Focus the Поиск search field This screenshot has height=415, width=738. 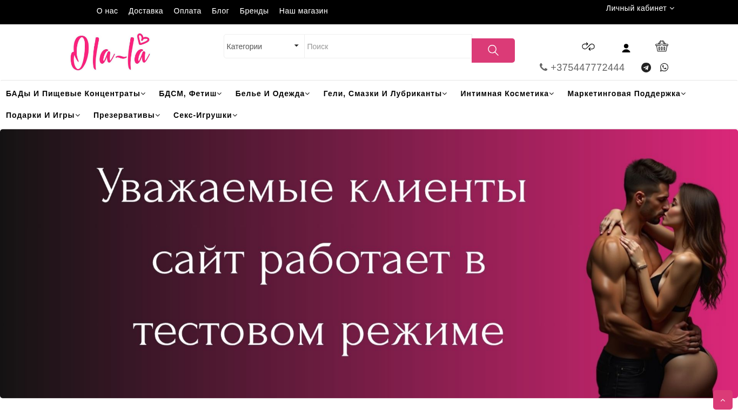(388, 46)
